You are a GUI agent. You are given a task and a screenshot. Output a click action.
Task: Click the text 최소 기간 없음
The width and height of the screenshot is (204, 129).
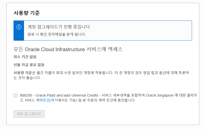(25, 57)
